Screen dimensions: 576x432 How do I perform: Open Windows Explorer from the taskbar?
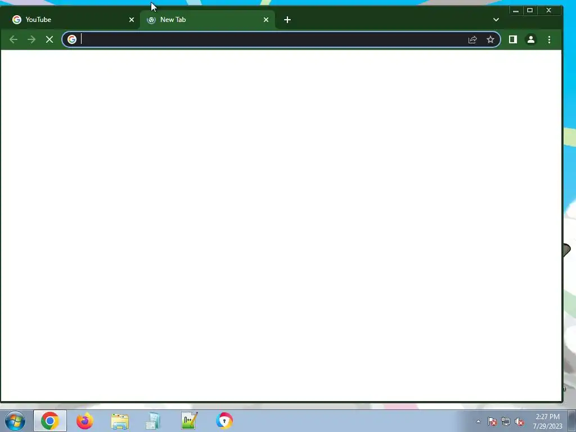click(x=120, y=421)
